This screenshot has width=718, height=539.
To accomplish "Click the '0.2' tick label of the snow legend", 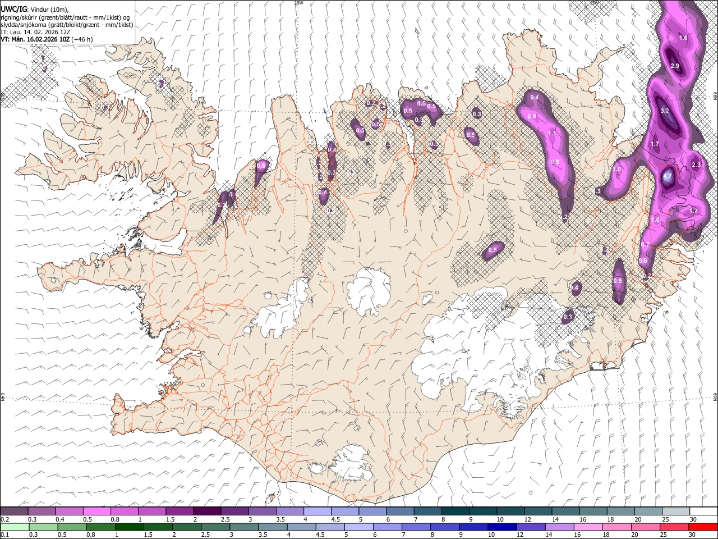I will (x=4, y=519).
